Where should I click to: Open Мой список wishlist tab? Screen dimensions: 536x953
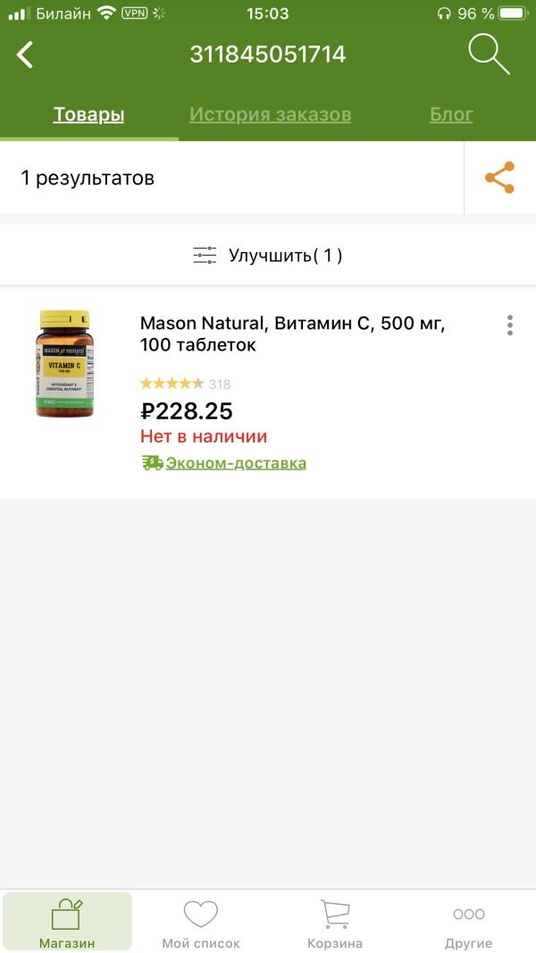(x=201, y=923)
